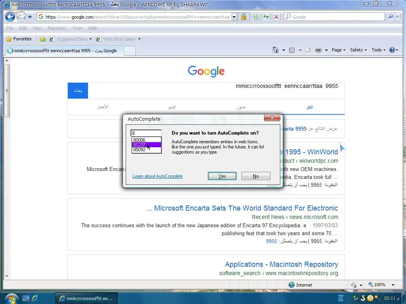Open a new tab with the blank tab button

click(130, 51)
